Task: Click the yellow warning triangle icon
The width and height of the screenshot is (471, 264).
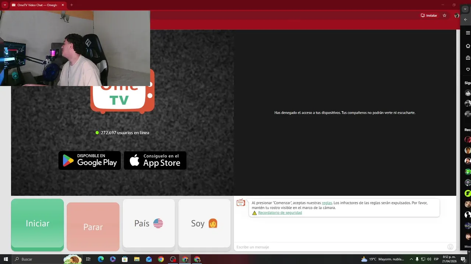Action: click(254, 213)
